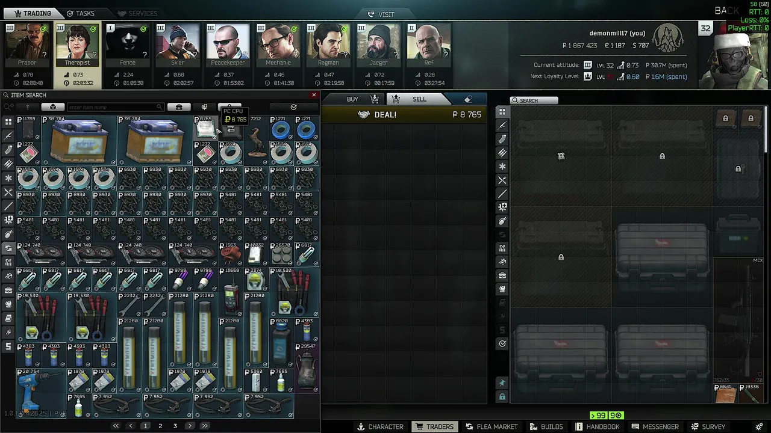Toggle the cube filter button in Item Search
This screenshot has height=433, width=771.
click(x=53, y=107)
